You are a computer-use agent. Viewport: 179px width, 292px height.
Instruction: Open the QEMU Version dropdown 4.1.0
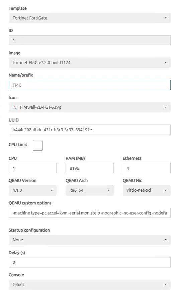click(x=32, y=190)
